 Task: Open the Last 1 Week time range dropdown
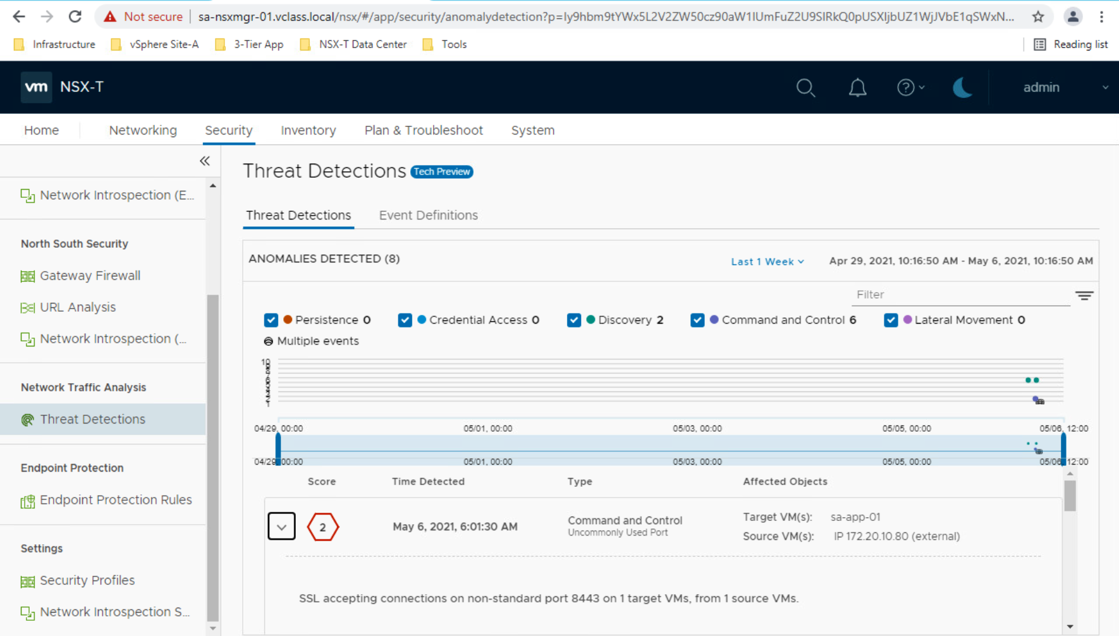click(767, 262)
